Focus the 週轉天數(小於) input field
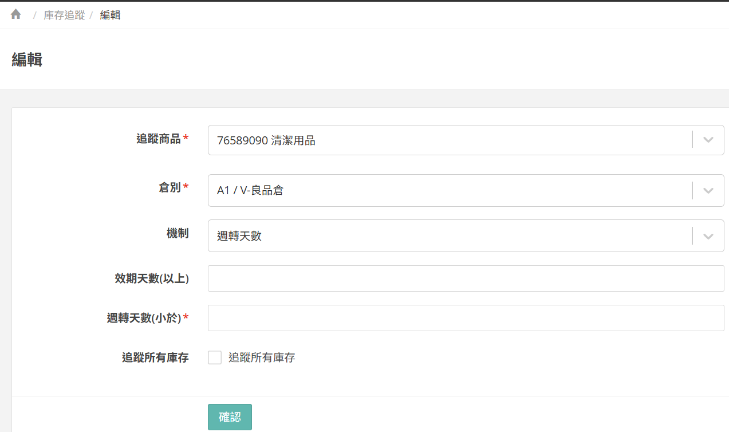This screenshot has width=729, height=432. (x=466, y=318)
